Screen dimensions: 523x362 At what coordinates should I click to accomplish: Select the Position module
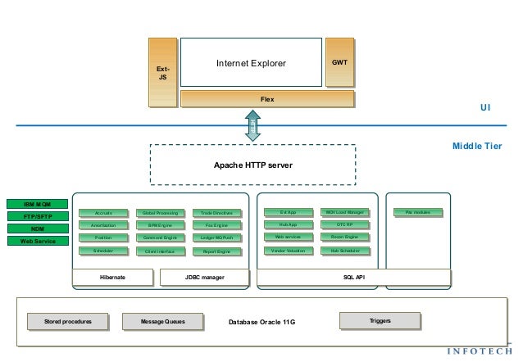pyautogui.click(x=103, y=238)
